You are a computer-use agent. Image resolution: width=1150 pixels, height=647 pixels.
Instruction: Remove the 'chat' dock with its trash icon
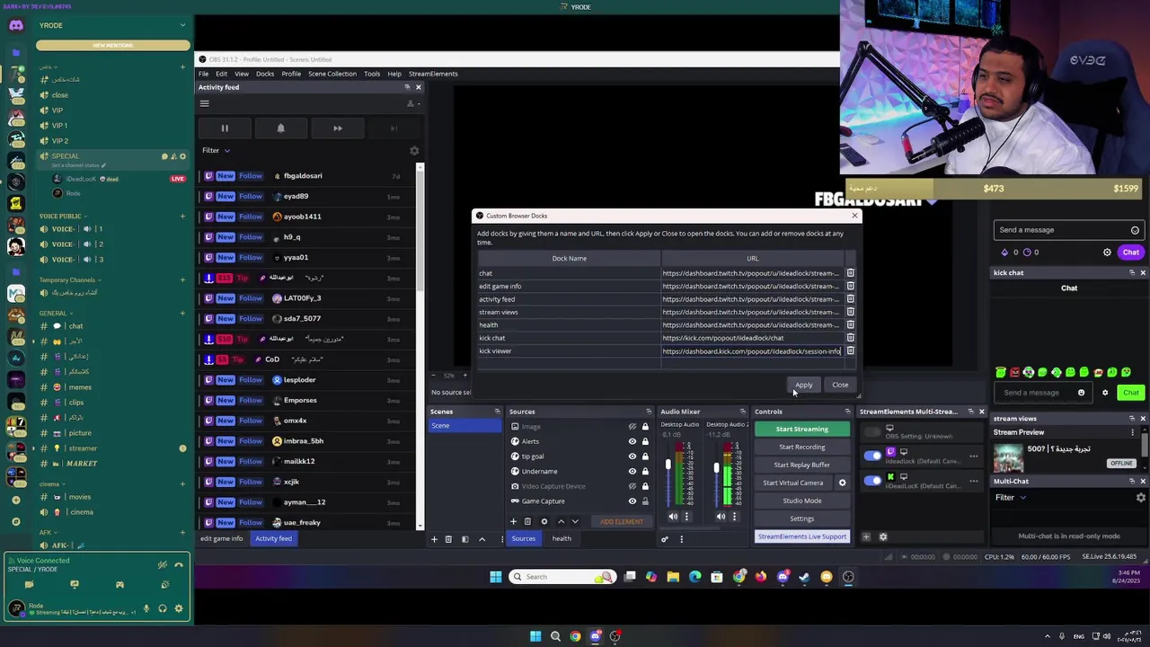pyautogui.click(x=850, y=273)
